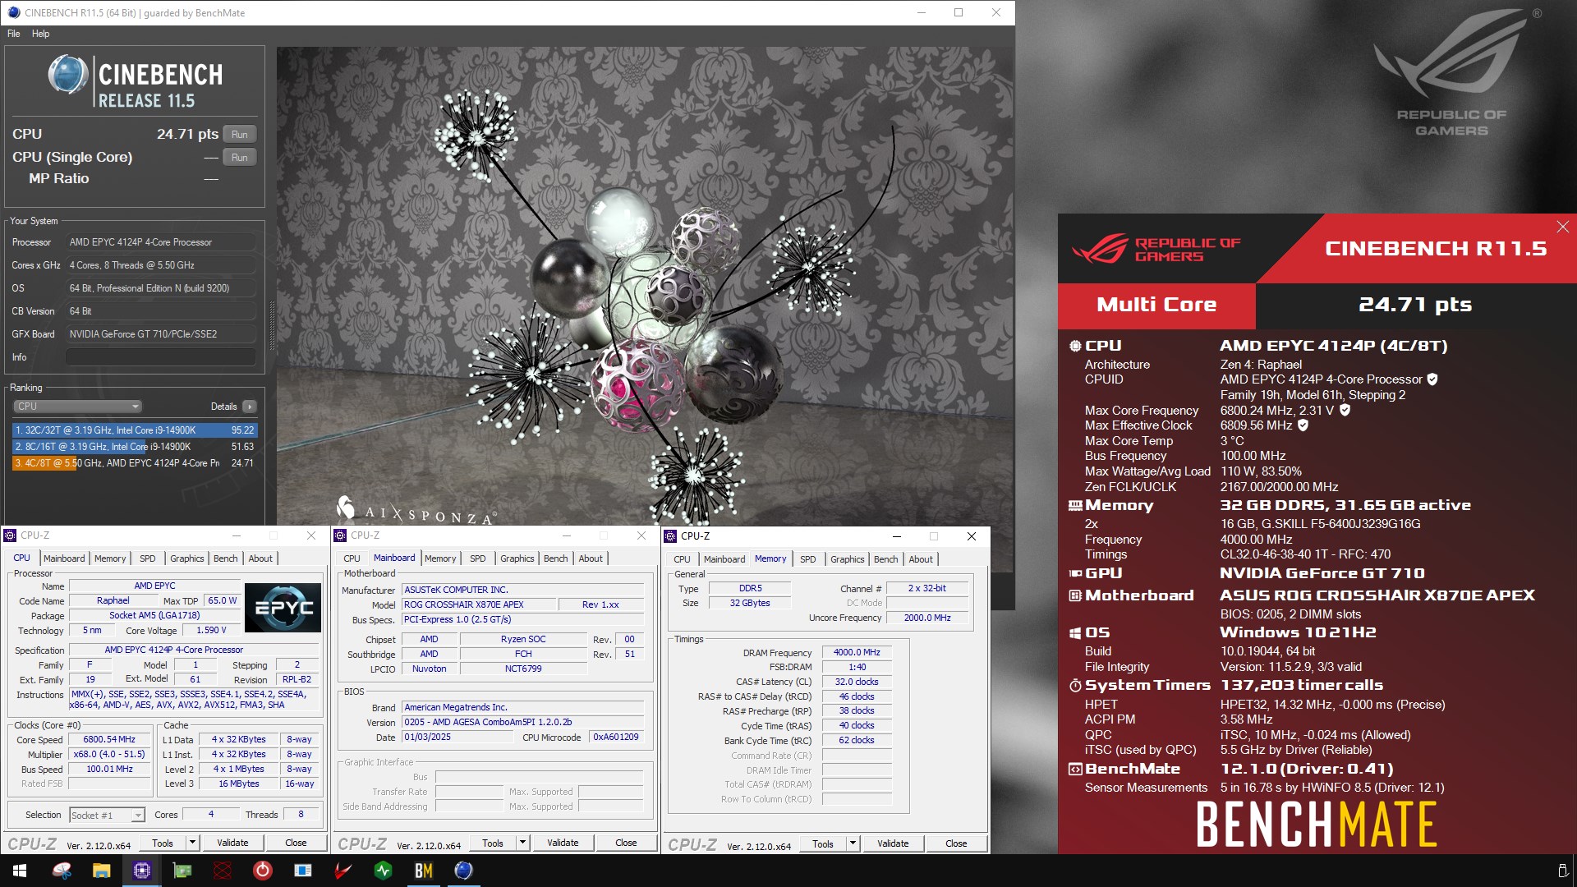Click the Cinebench sphere logo in the sidebar
Screen dimensions: 1577x887
pos(68,75)
